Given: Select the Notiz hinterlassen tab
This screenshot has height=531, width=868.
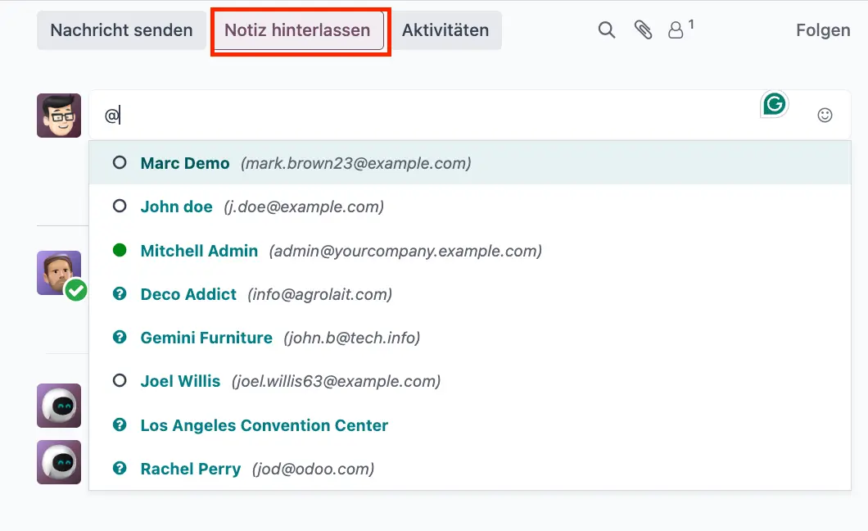Looking at the screenshot, I should [297, 30].
